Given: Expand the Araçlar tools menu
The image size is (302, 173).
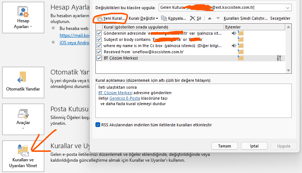Looking at the screenshot, I should 23,119.
